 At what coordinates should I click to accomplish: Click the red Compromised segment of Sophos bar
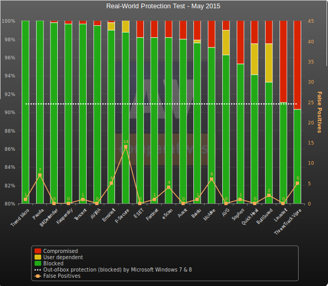[x=240, y=42]
